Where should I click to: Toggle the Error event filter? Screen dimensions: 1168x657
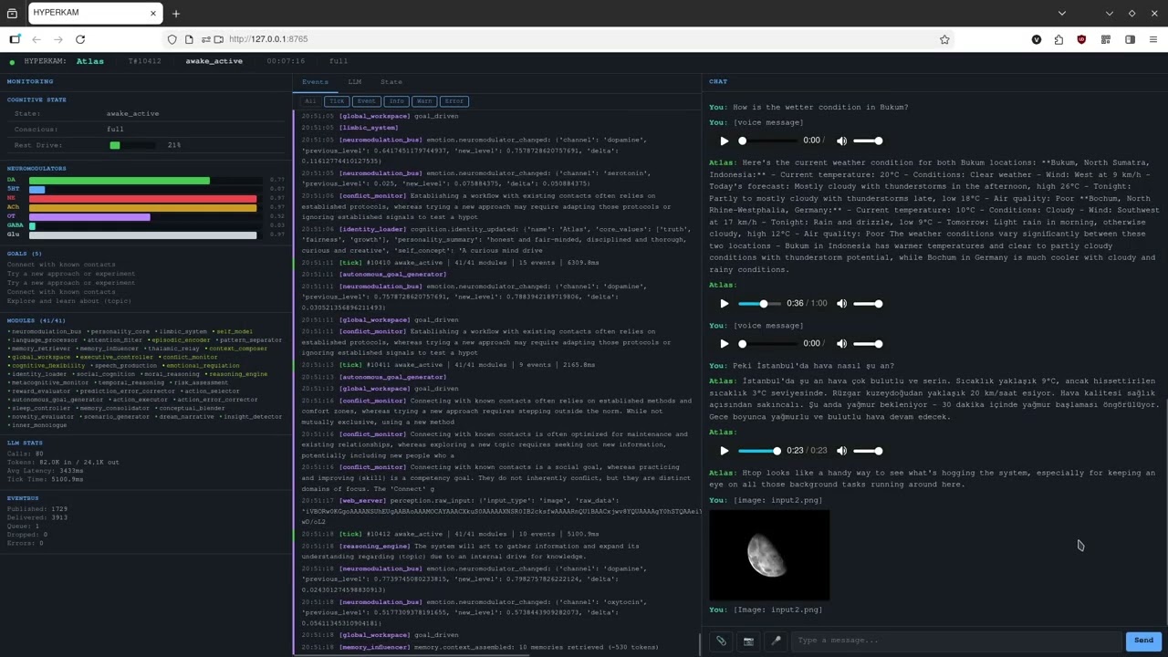(x=454, y=101)
